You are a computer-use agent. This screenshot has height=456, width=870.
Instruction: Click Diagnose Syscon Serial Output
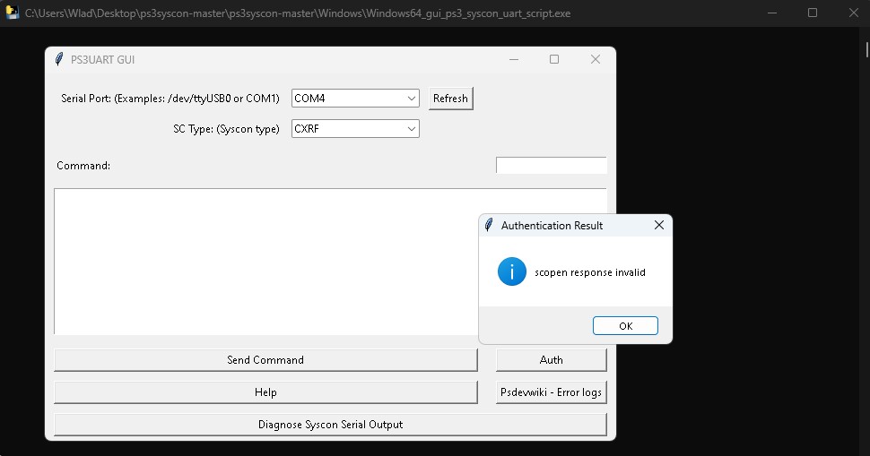[330, 425]
